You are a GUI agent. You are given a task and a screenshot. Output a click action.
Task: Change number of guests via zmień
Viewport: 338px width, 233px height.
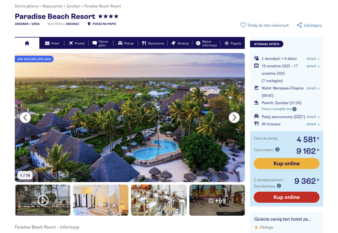[313, 59]
